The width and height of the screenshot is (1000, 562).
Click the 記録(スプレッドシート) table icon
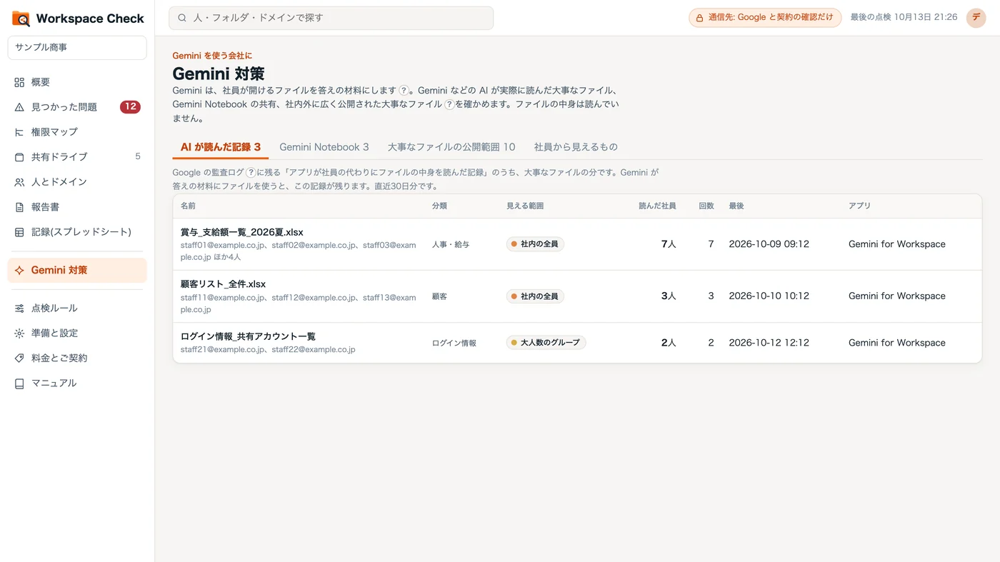coord(19,232)
